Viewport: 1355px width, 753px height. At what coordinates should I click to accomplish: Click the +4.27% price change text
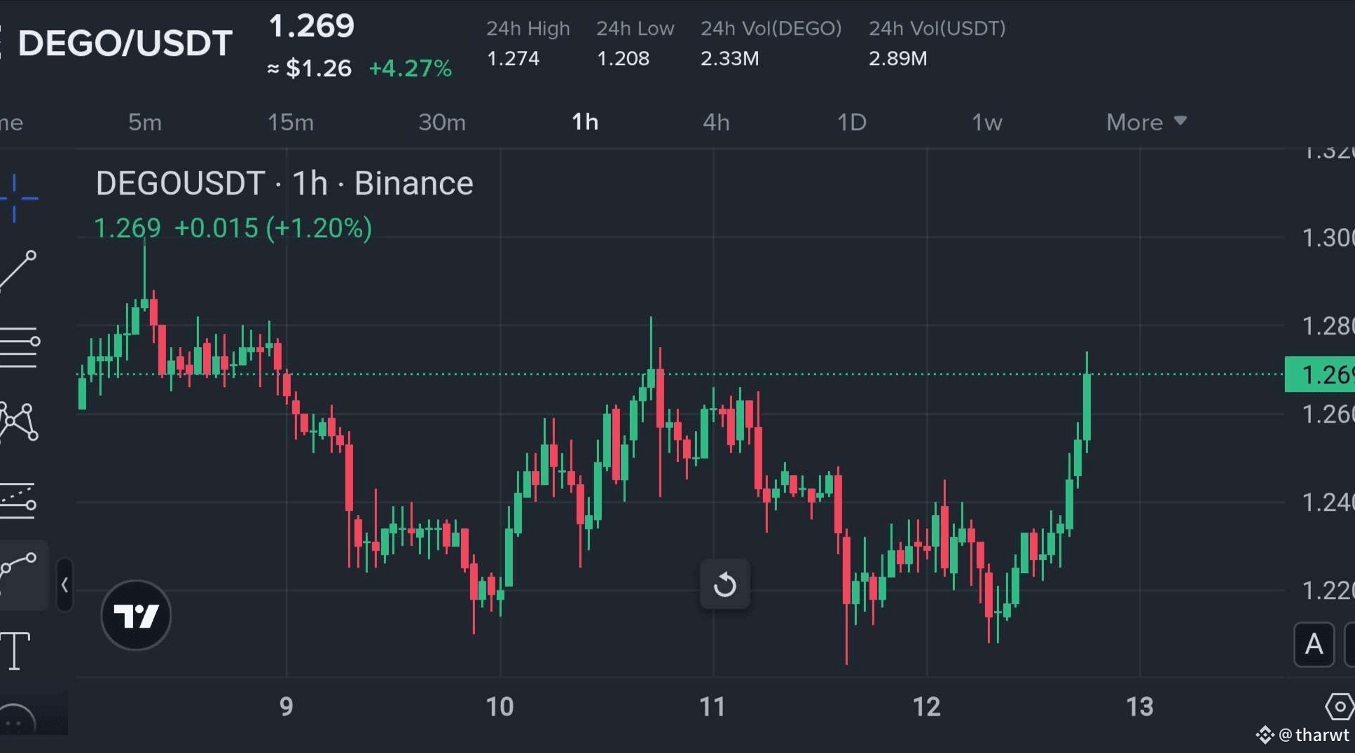point(410,69)
